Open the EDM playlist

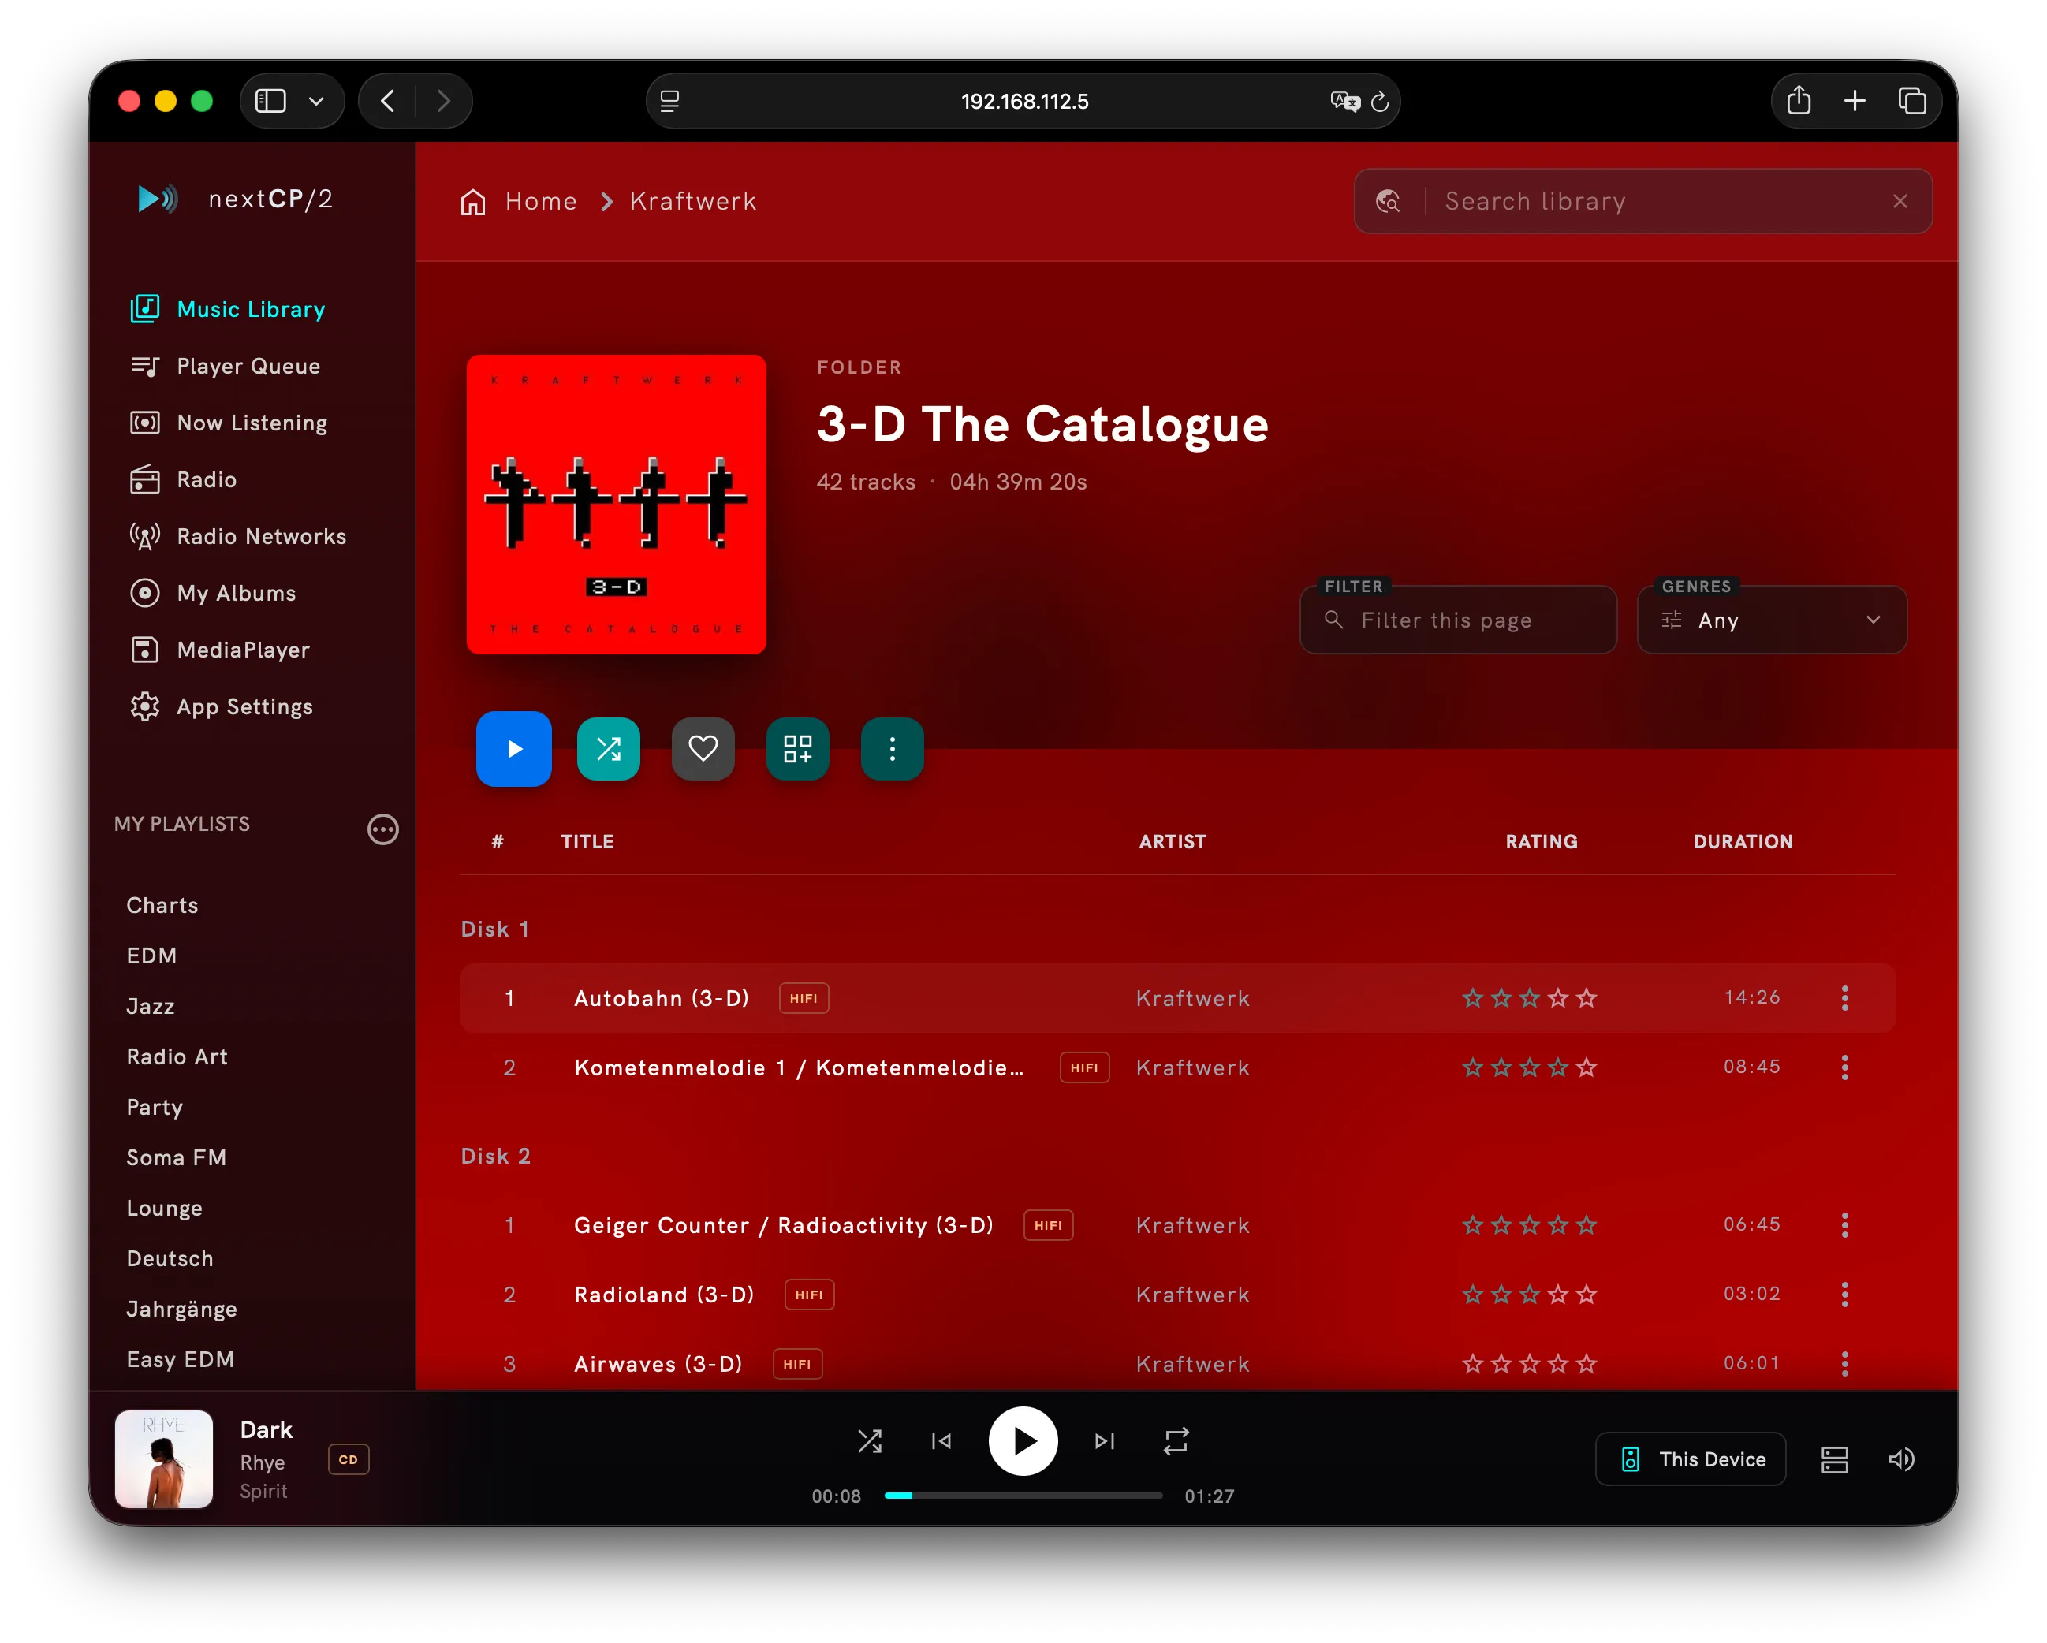152,956
